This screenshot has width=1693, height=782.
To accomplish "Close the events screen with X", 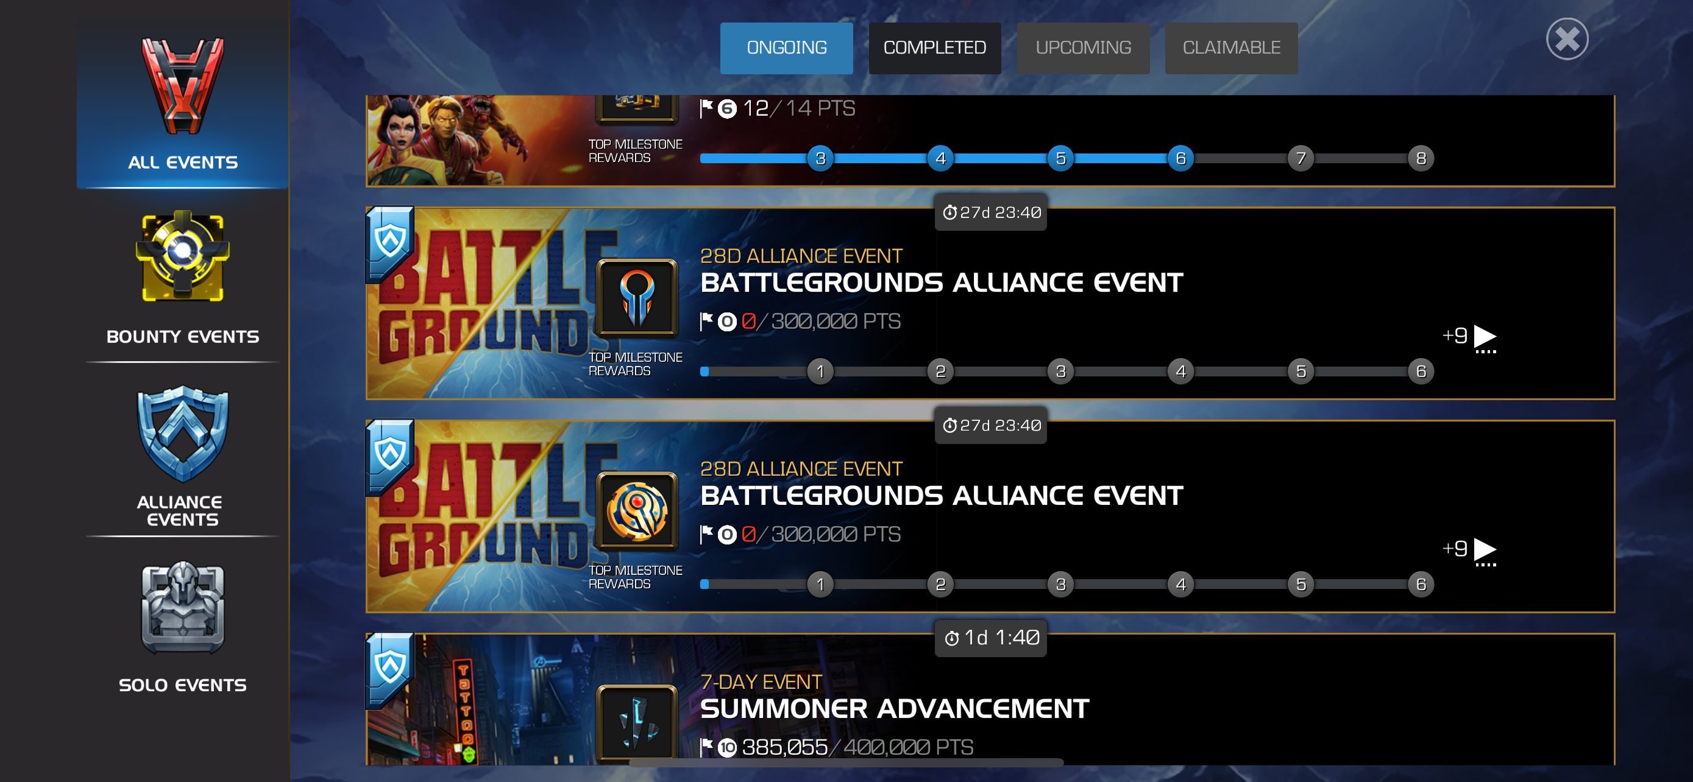I will 1567,39.
